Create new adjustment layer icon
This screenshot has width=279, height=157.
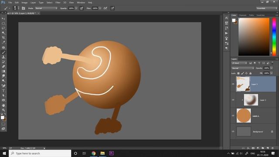click(x=258, y=148)
